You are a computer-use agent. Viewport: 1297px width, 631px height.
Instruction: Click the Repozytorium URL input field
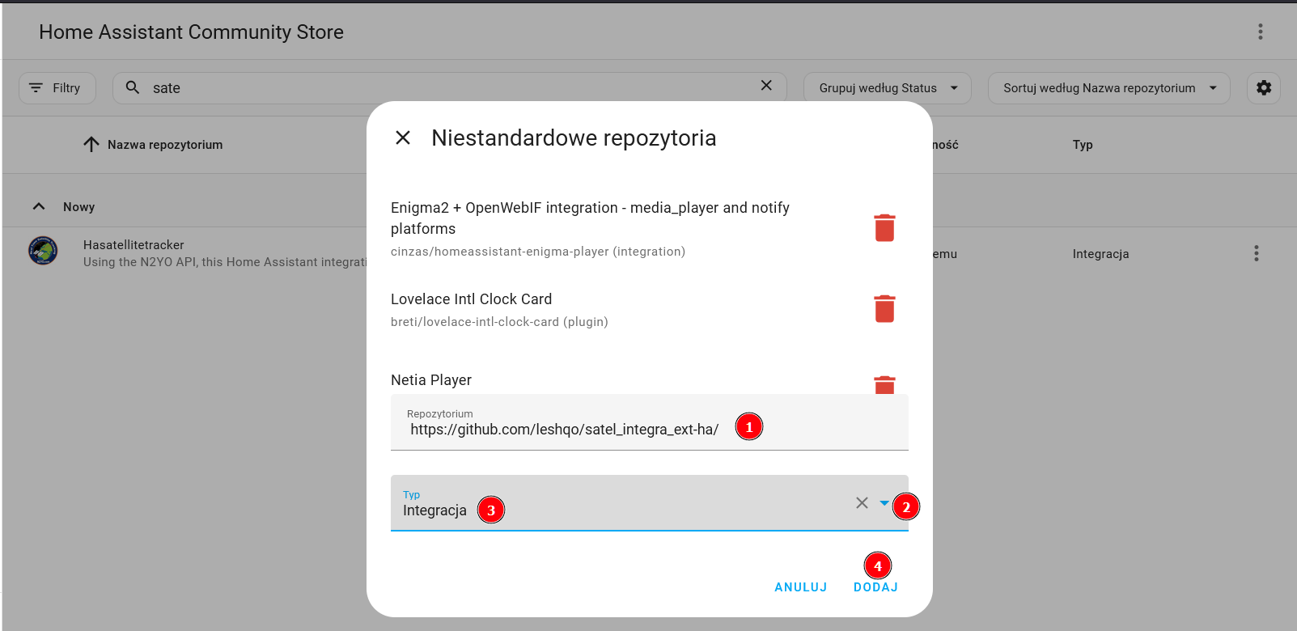click(650, 422)
